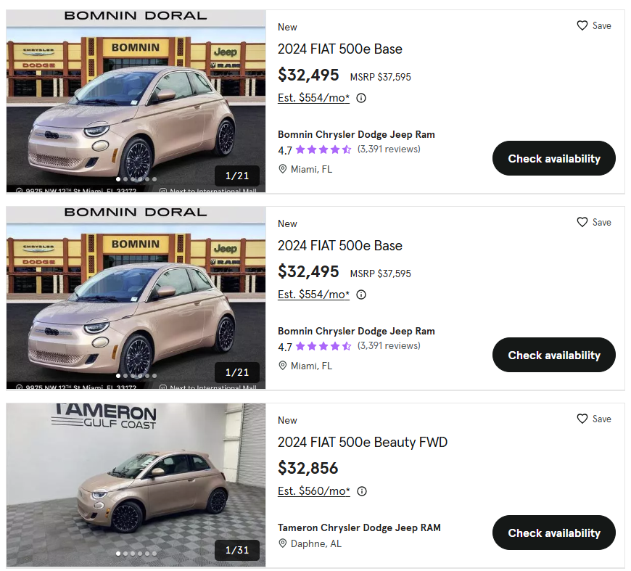
Task: Click the heart Save icon on second FIAT 500e Base listing
Action: click(x=582, y=222)
